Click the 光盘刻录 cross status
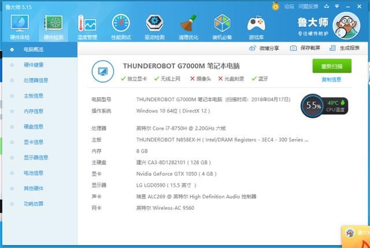 231,79
